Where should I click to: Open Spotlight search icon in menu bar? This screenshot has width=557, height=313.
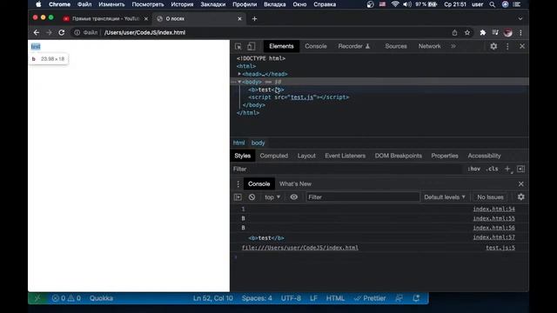coord(492,4)
